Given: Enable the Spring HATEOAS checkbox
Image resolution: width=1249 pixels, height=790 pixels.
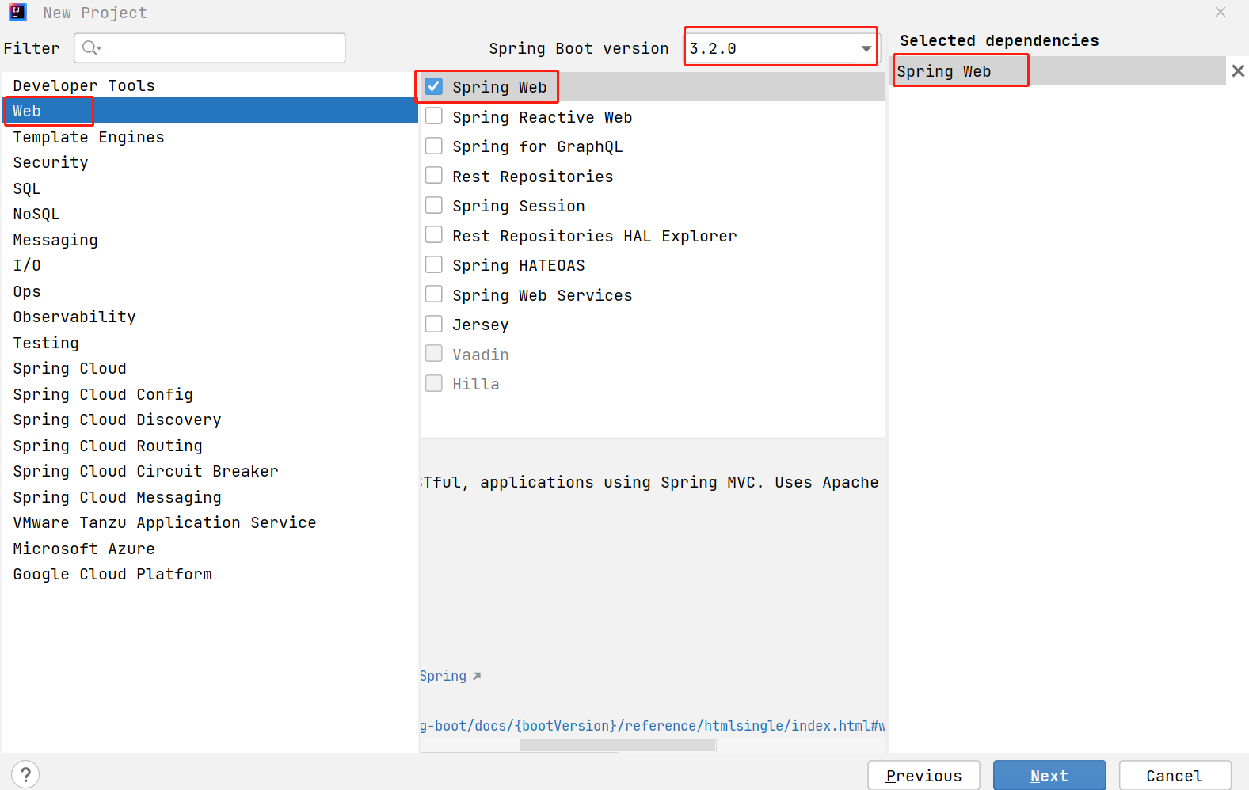Looking at the screenshot, I should click(434, 264).
